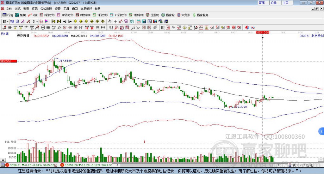
Task: Step chart left with black left arrow
Action: coord(65,21)
